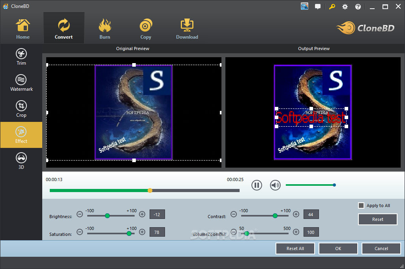Decrease brightness with minus button
Viewport: 405px width, 269px height.
pos(80,214)
